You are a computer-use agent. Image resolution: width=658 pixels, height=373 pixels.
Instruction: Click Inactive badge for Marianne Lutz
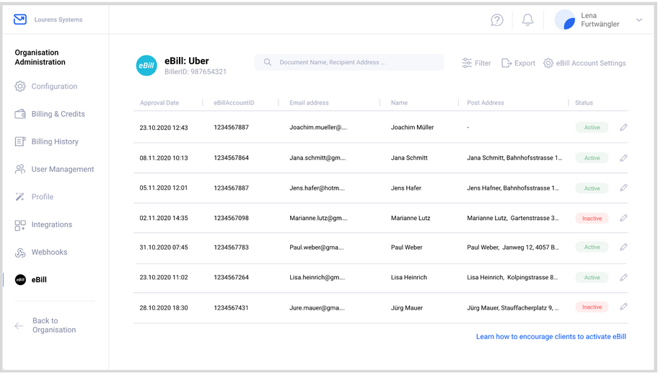point(592,218)
